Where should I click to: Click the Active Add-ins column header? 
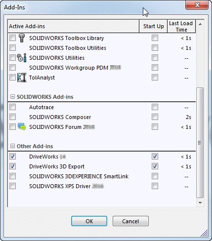(x=73, y=26)
